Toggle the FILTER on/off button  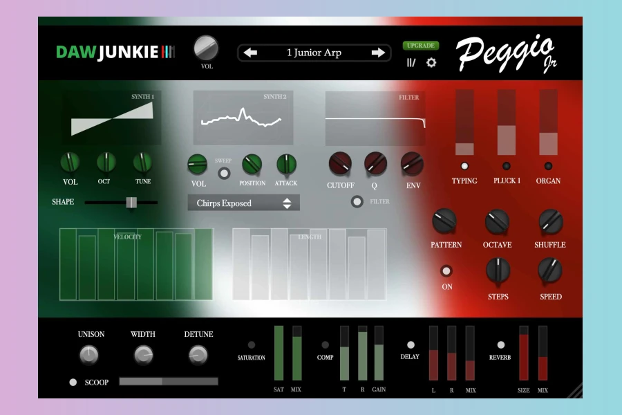click(357, 202)
